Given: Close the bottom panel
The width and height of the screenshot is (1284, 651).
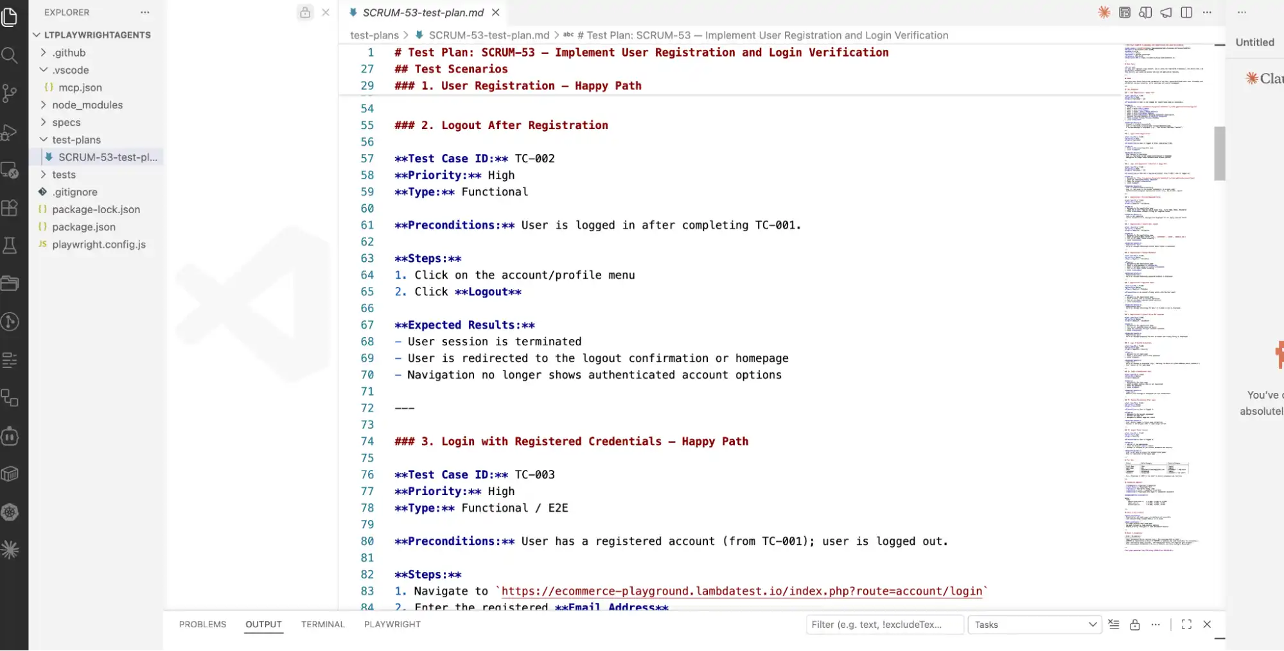Looking at the screenshot, I should pyautogui.click(x=1207, y=625).
